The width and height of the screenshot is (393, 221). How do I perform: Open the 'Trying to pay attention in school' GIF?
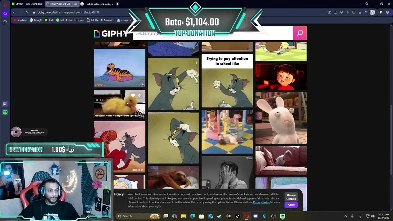227,81
